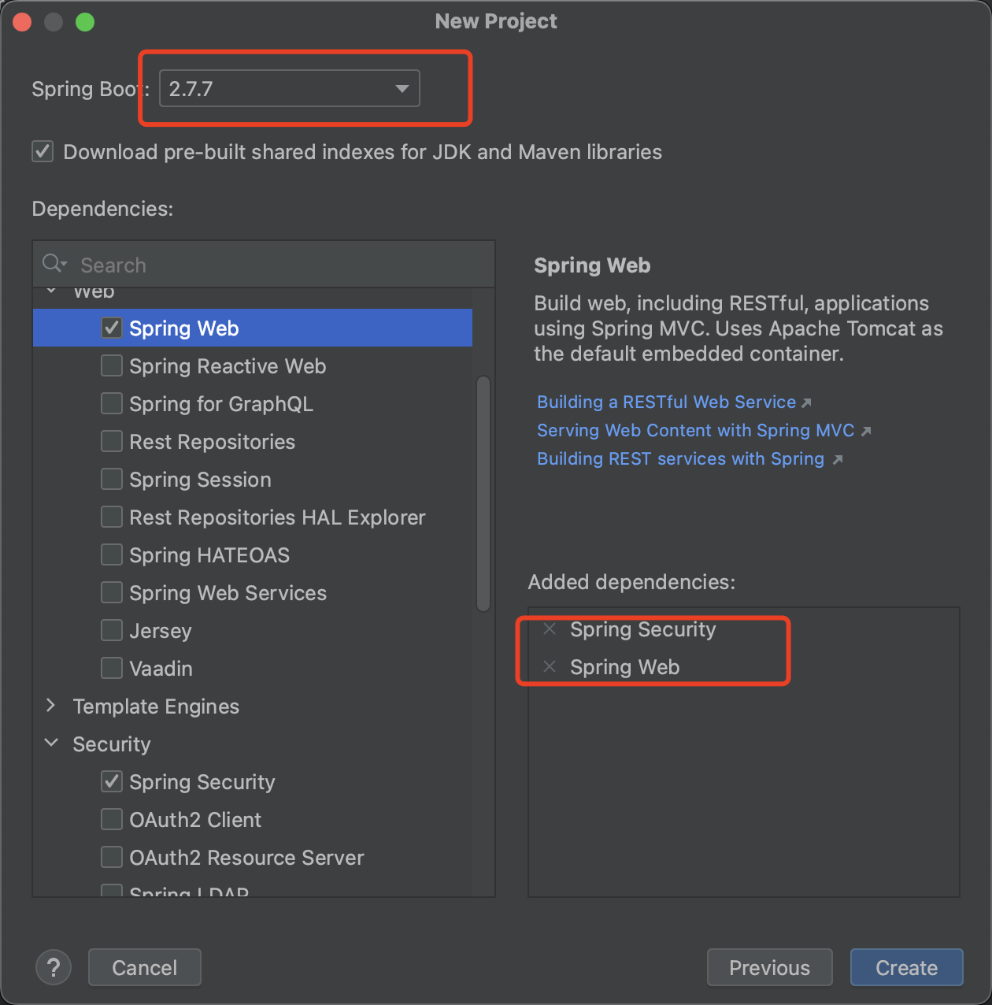992x1005 pixels.
Task: Select the Vaadin dependency item
Action: click(161, 669)
